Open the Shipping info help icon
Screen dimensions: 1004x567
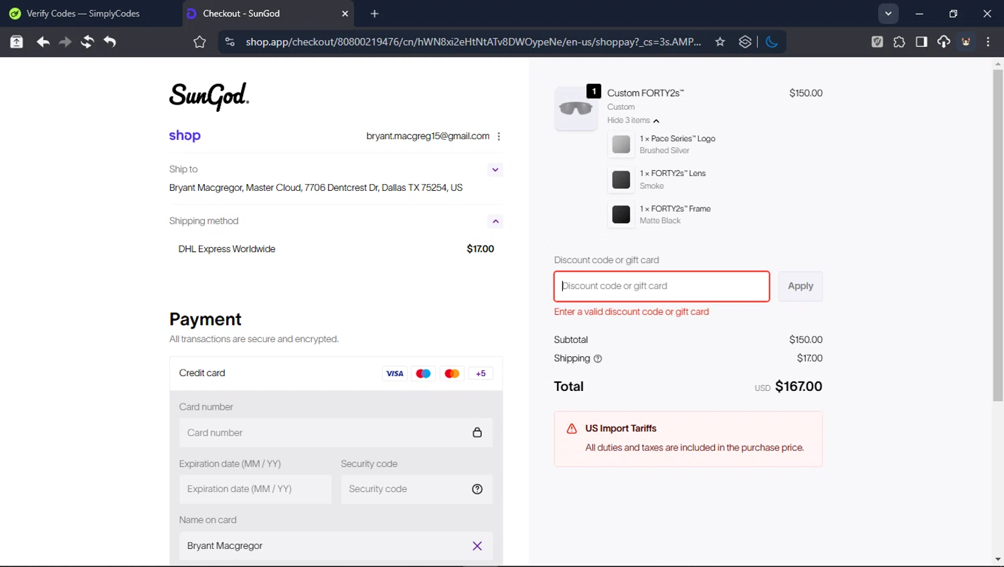(598, 359)
